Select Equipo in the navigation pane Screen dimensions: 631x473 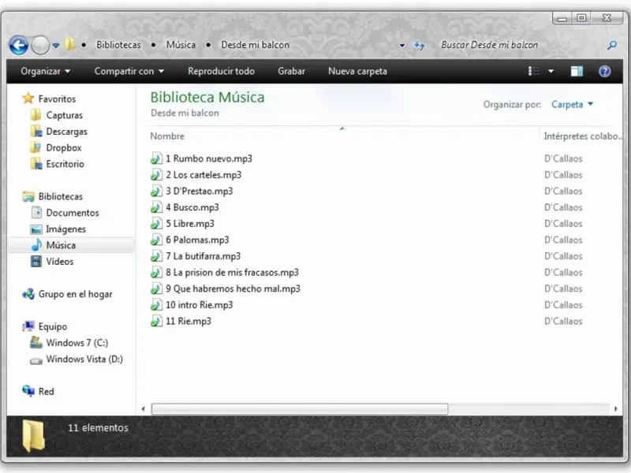pos(53,326)
